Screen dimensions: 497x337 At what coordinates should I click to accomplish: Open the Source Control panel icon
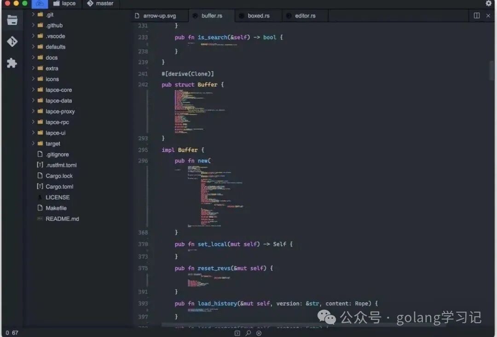click(x=12, y=41)
